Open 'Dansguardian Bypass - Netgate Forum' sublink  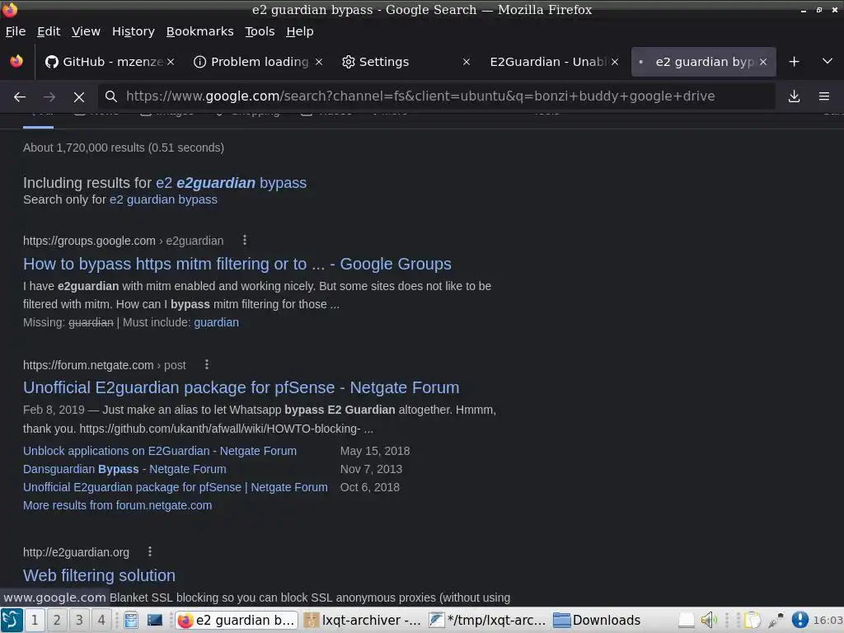point(124,469)
